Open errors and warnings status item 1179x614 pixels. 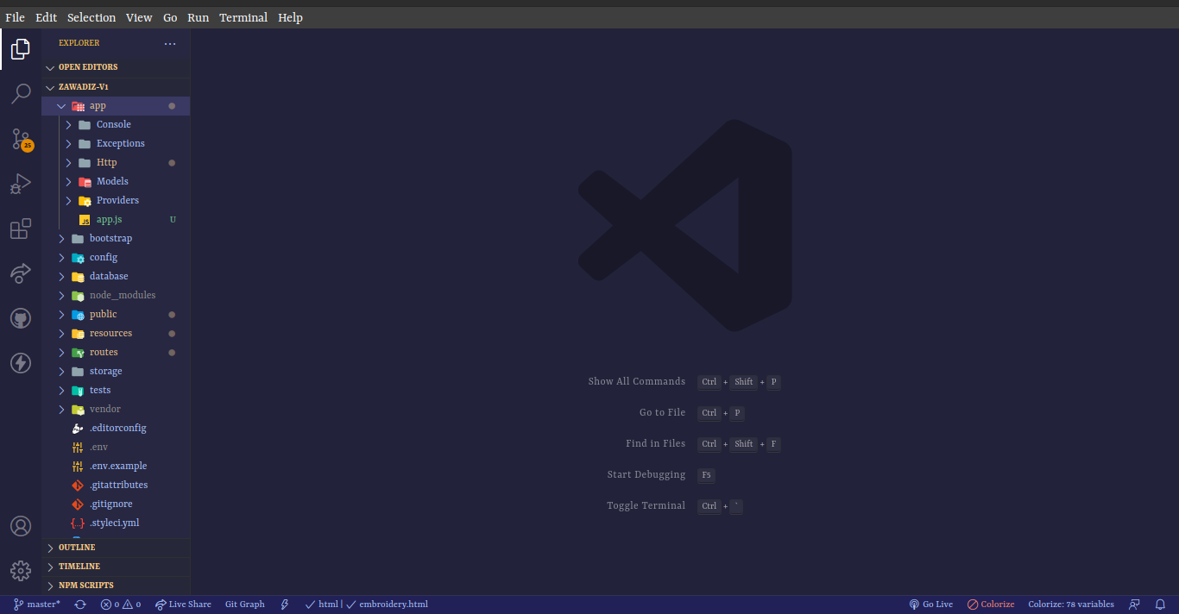coord(121,605)
